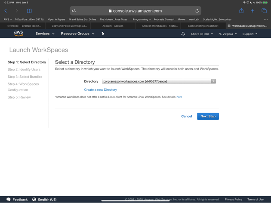Open the N. Virginia region selector
Image resolution: width=271 pixels, height=203 pixels.
[x=228, y=34]
